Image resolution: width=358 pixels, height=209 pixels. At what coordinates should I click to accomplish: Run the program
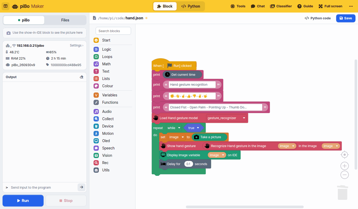(23, 201)
